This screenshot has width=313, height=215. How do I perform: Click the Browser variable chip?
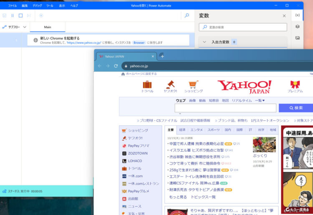(x=139, y=42)
